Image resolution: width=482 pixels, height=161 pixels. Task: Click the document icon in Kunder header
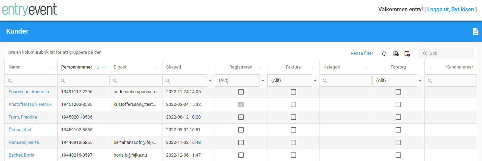[475, 32]
